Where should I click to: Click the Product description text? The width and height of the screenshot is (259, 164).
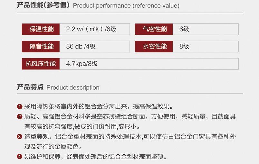click(73, 87)
